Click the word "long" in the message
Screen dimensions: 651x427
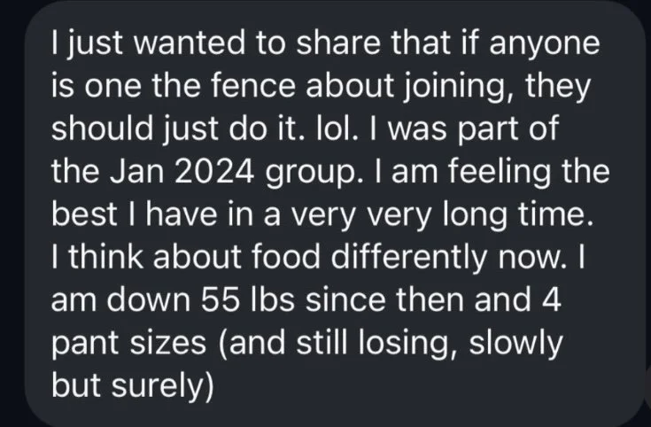tap(475, 219)
